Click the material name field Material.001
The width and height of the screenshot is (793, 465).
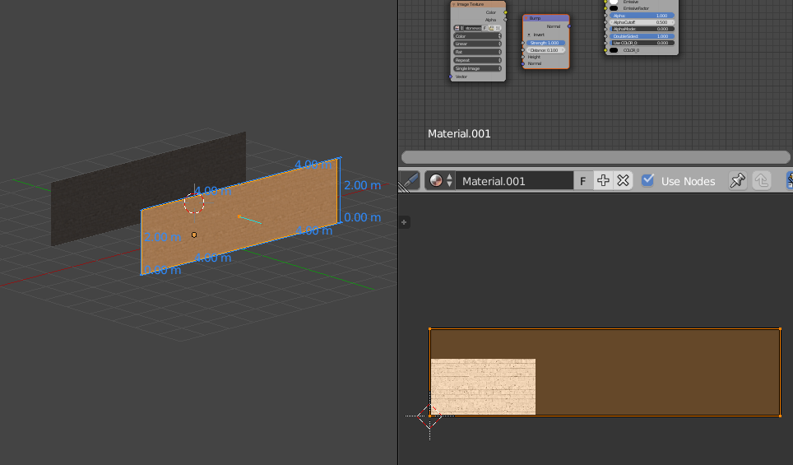pos(514,180)
